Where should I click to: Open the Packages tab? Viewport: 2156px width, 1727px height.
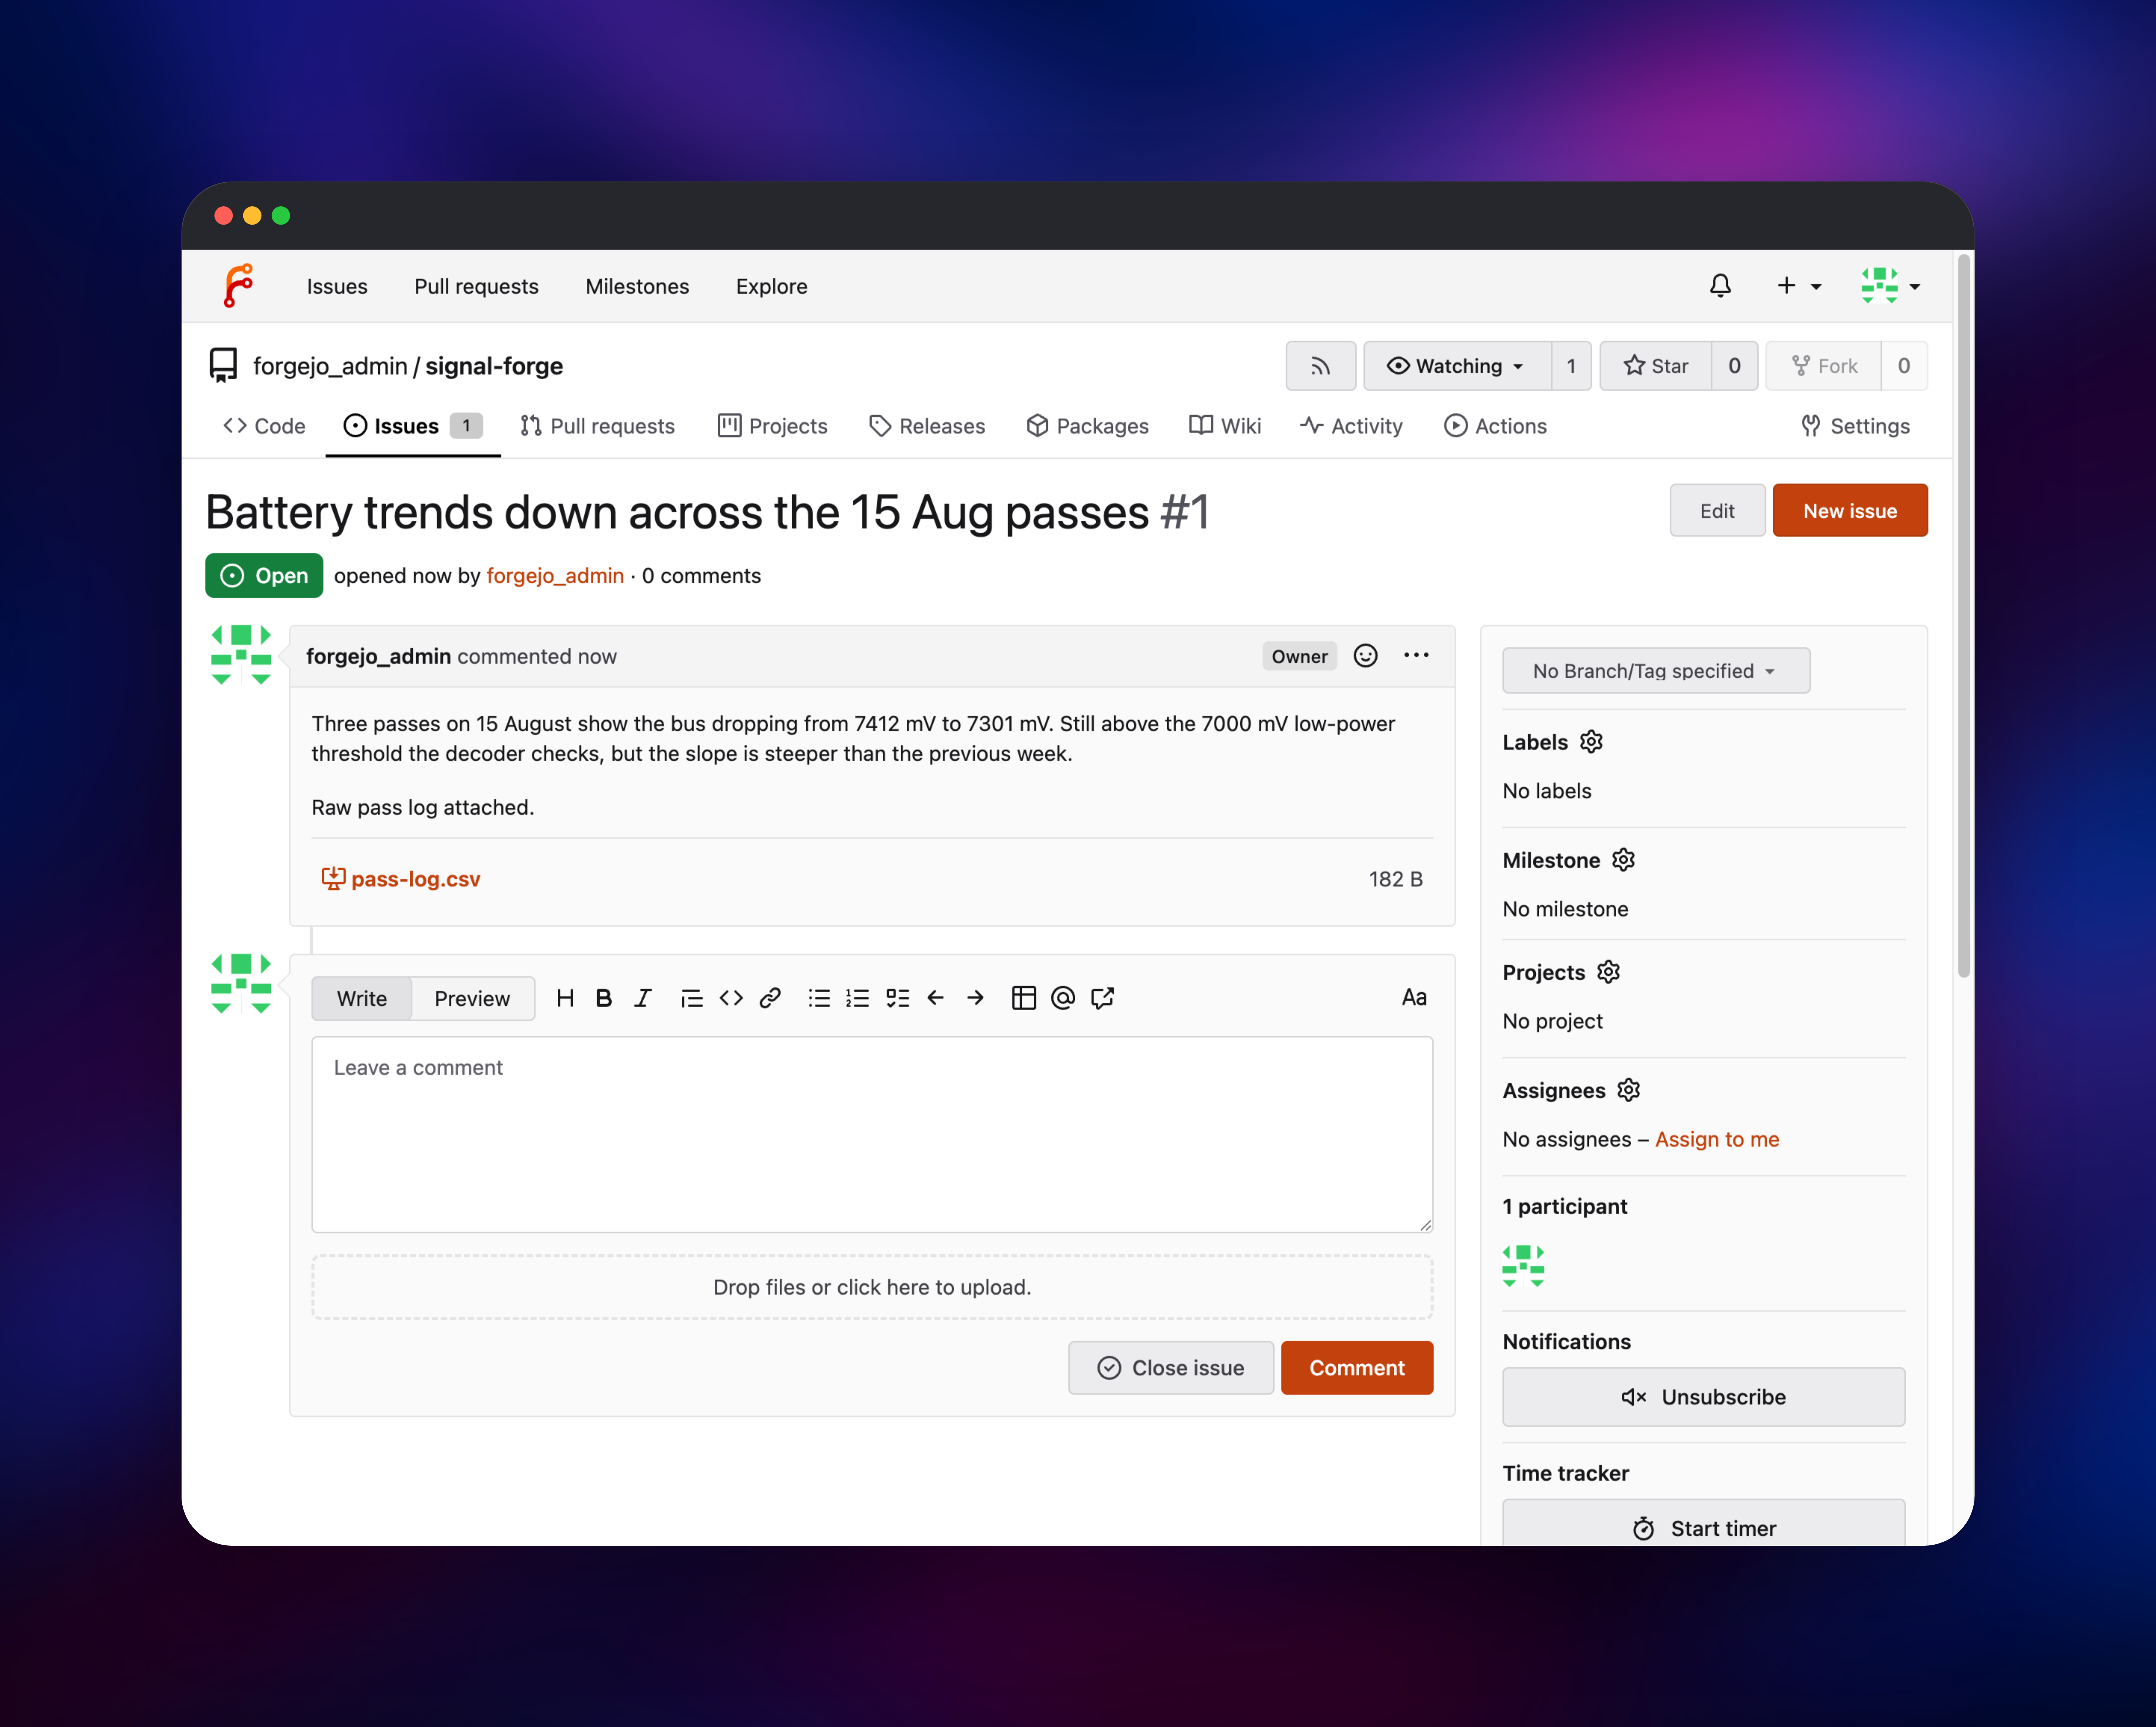pyautogui.click(x=1087, y=426)
